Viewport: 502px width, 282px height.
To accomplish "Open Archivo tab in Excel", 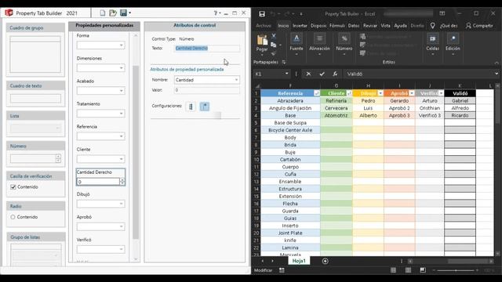I will tap(264, 26).
